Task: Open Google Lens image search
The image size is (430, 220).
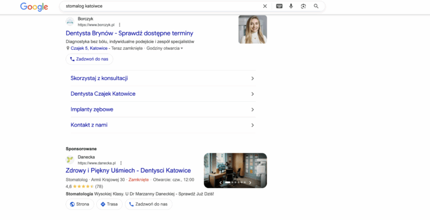Action: (x=303, y=6)
